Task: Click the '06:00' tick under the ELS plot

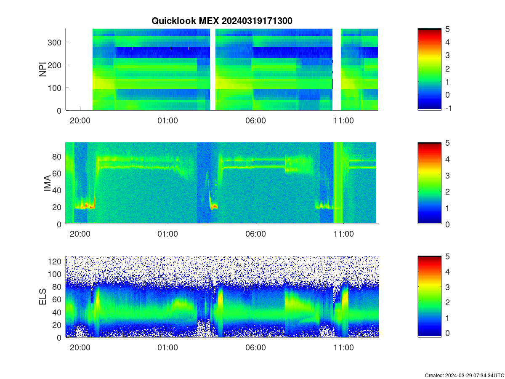Action: click(x=255, y=347)
